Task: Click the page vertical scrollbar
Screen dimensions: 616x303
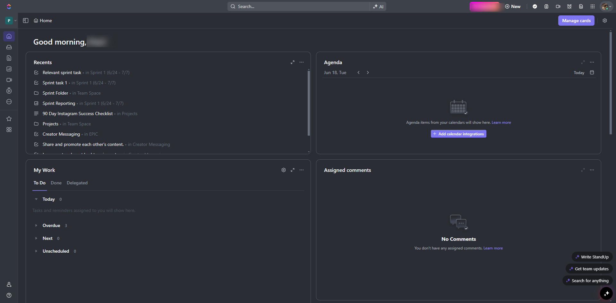Action: (611, 83)
